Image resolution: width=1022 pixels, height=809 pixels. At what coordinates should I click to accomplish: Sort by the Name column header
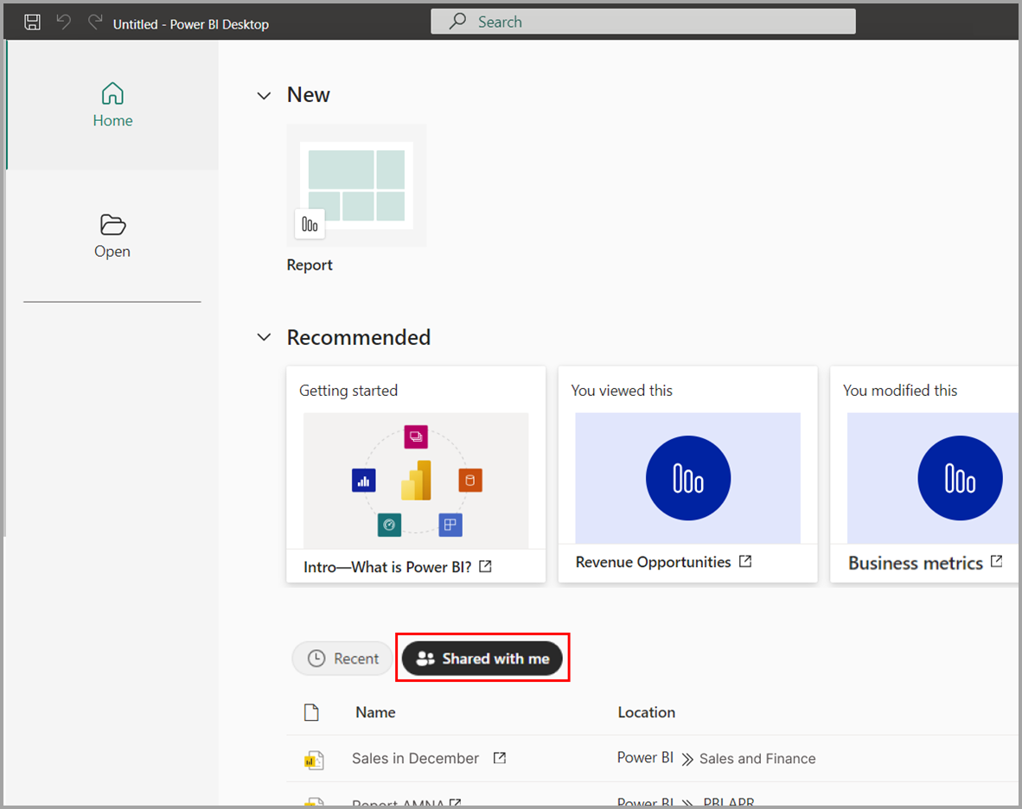pyautogui.click(x=375, y=712)
